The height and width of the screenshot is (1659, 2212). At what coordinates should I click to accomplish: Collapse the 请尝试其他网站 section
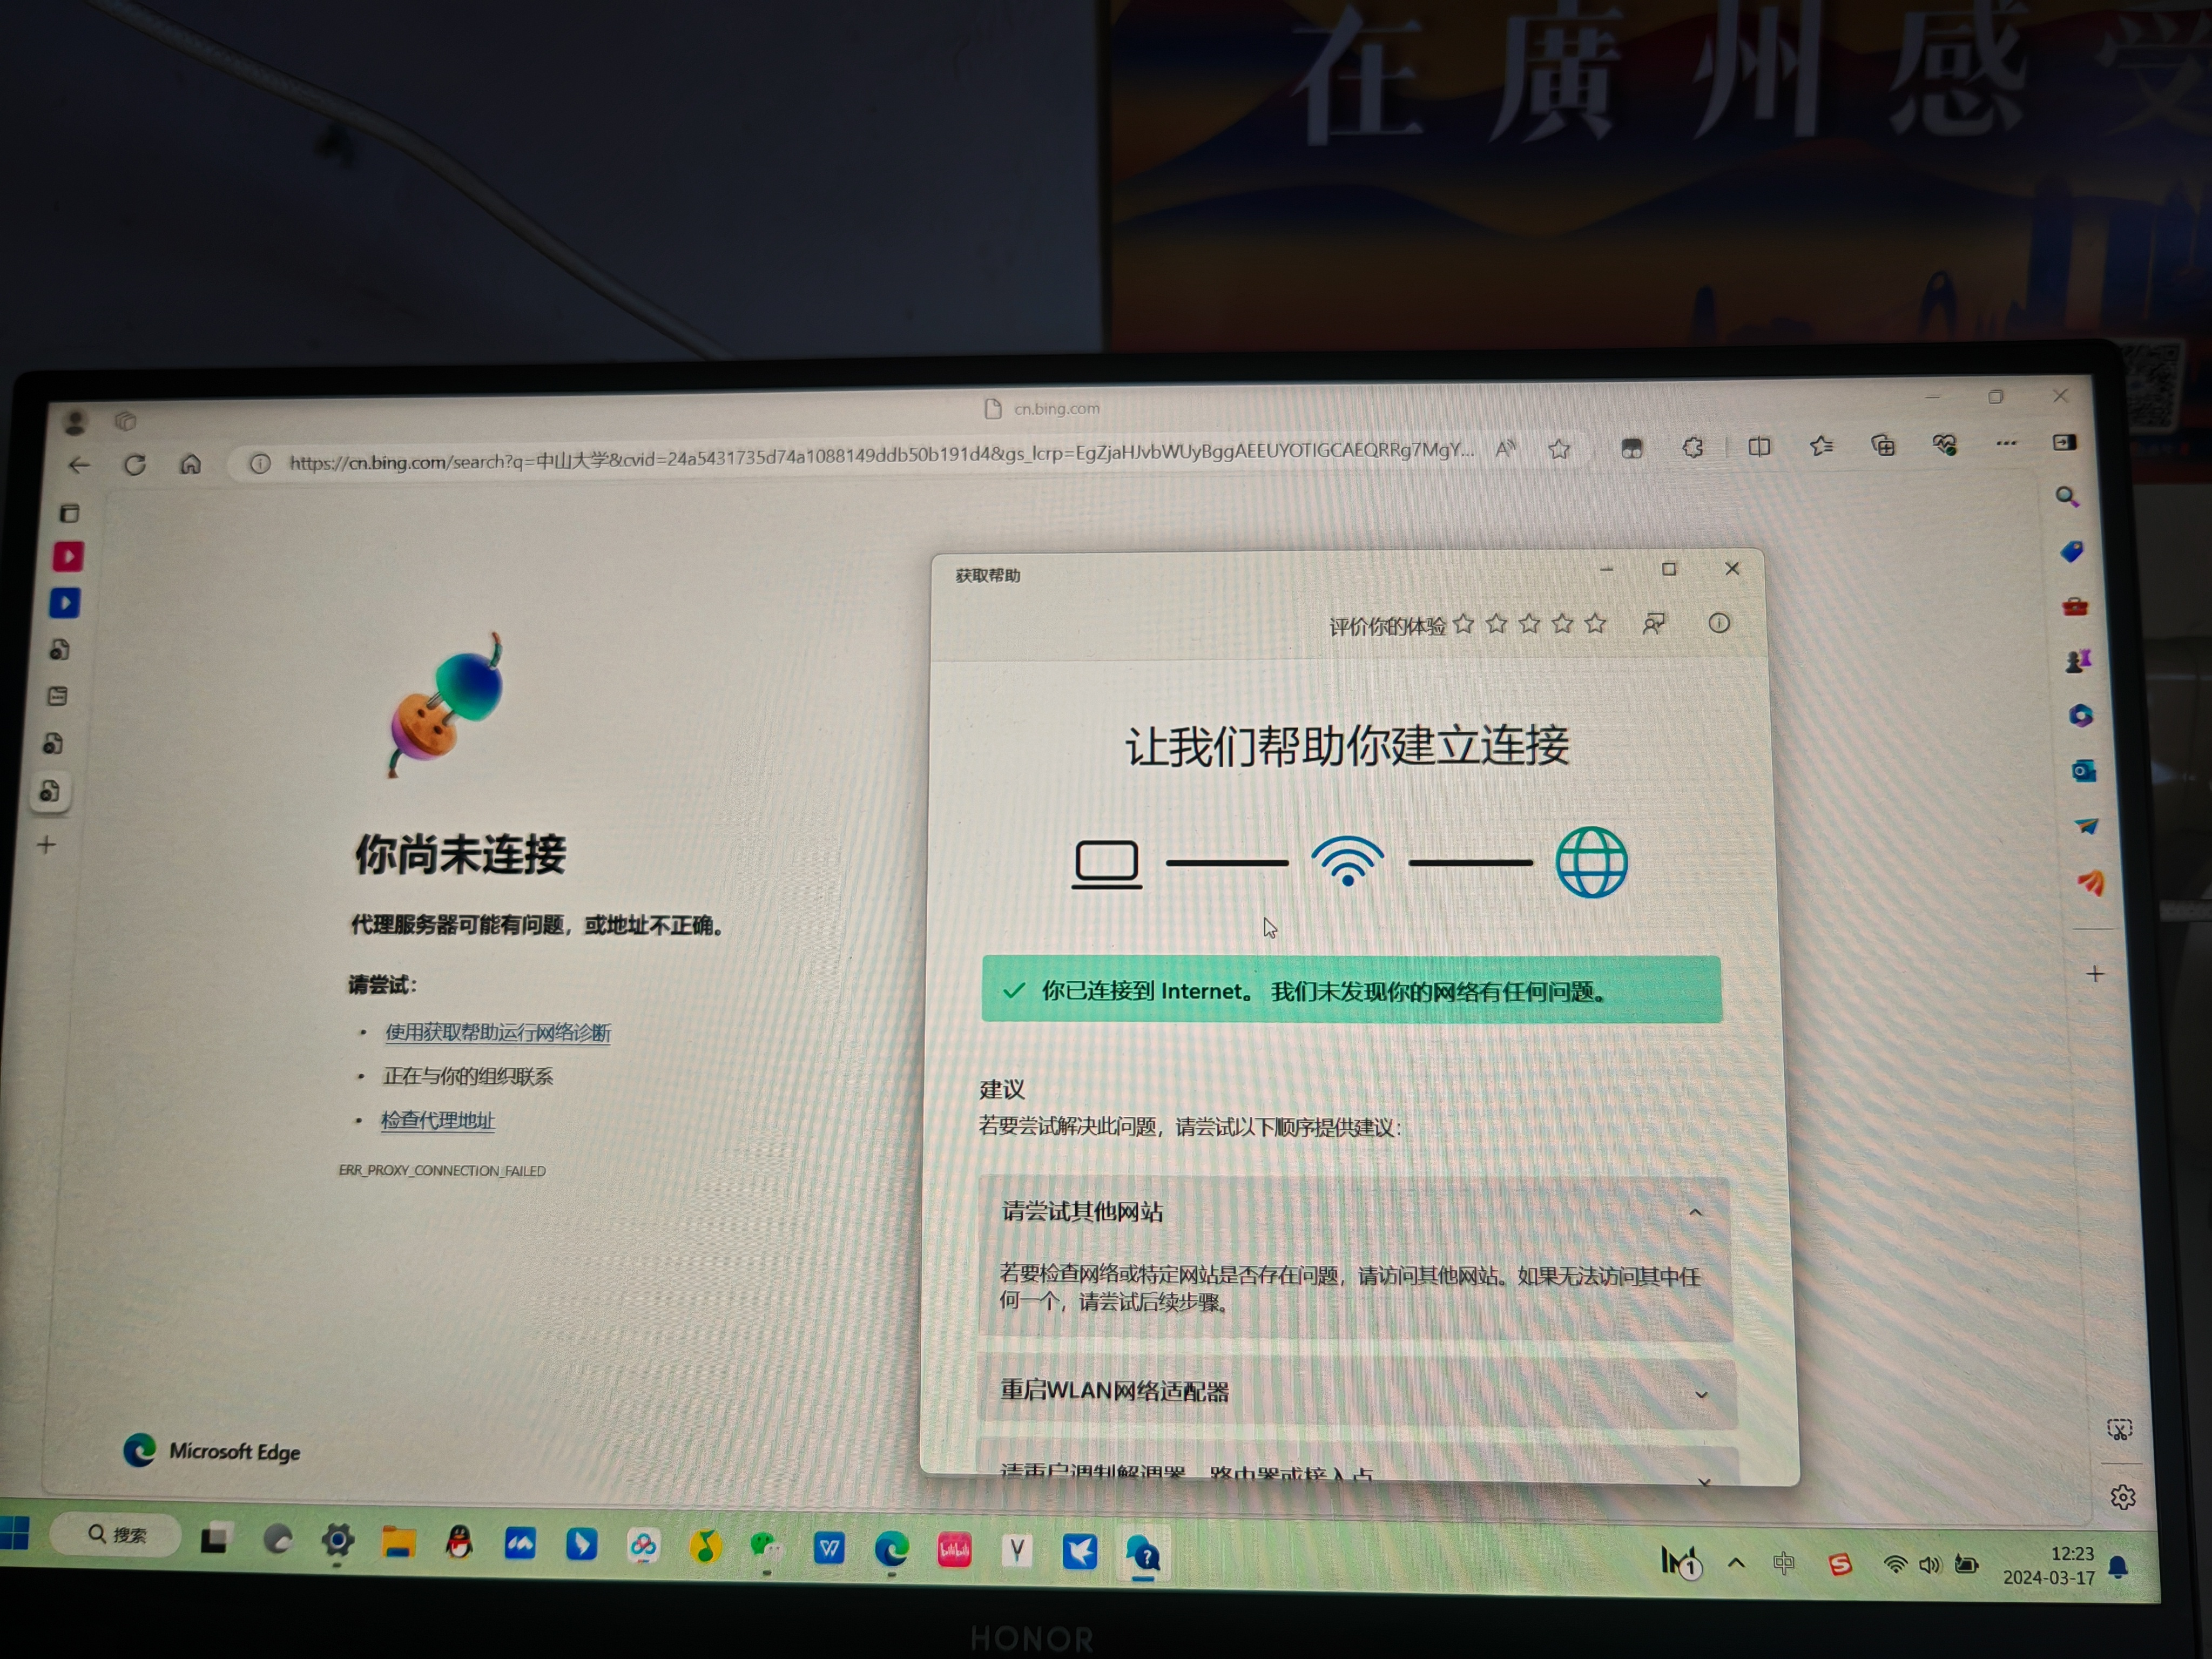point(1695,1213)
